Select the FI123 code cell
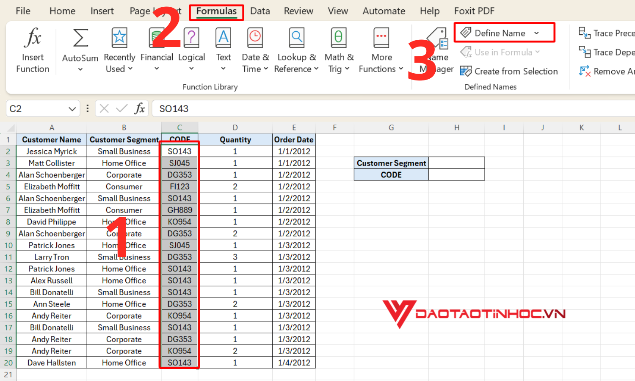The width and height of the screenshot is (635, 381). click(179, 187)
